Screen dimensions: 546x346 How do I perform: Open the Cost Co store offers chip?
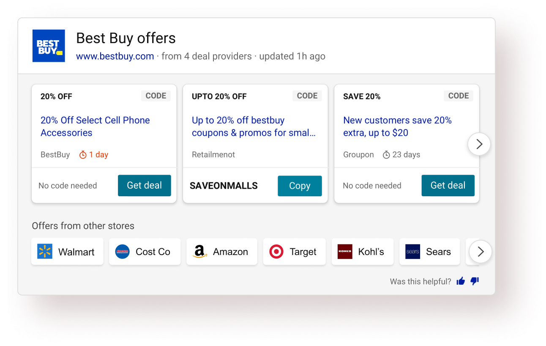coord(145,252)
